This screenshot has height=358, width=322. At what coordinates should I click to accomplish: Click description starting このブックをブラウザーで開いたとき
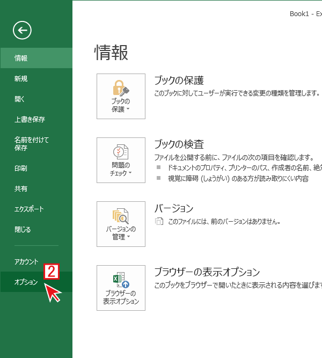click(x=238, y=285)
